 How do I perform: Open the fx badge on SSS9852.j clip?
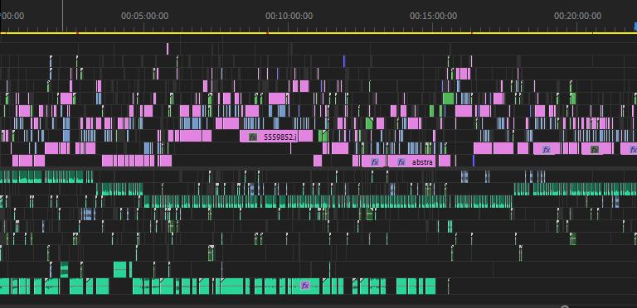253,137
